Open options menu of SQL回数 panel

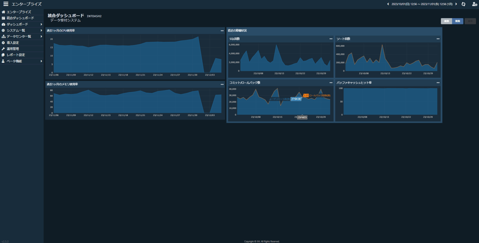click(x=331, y=39)
